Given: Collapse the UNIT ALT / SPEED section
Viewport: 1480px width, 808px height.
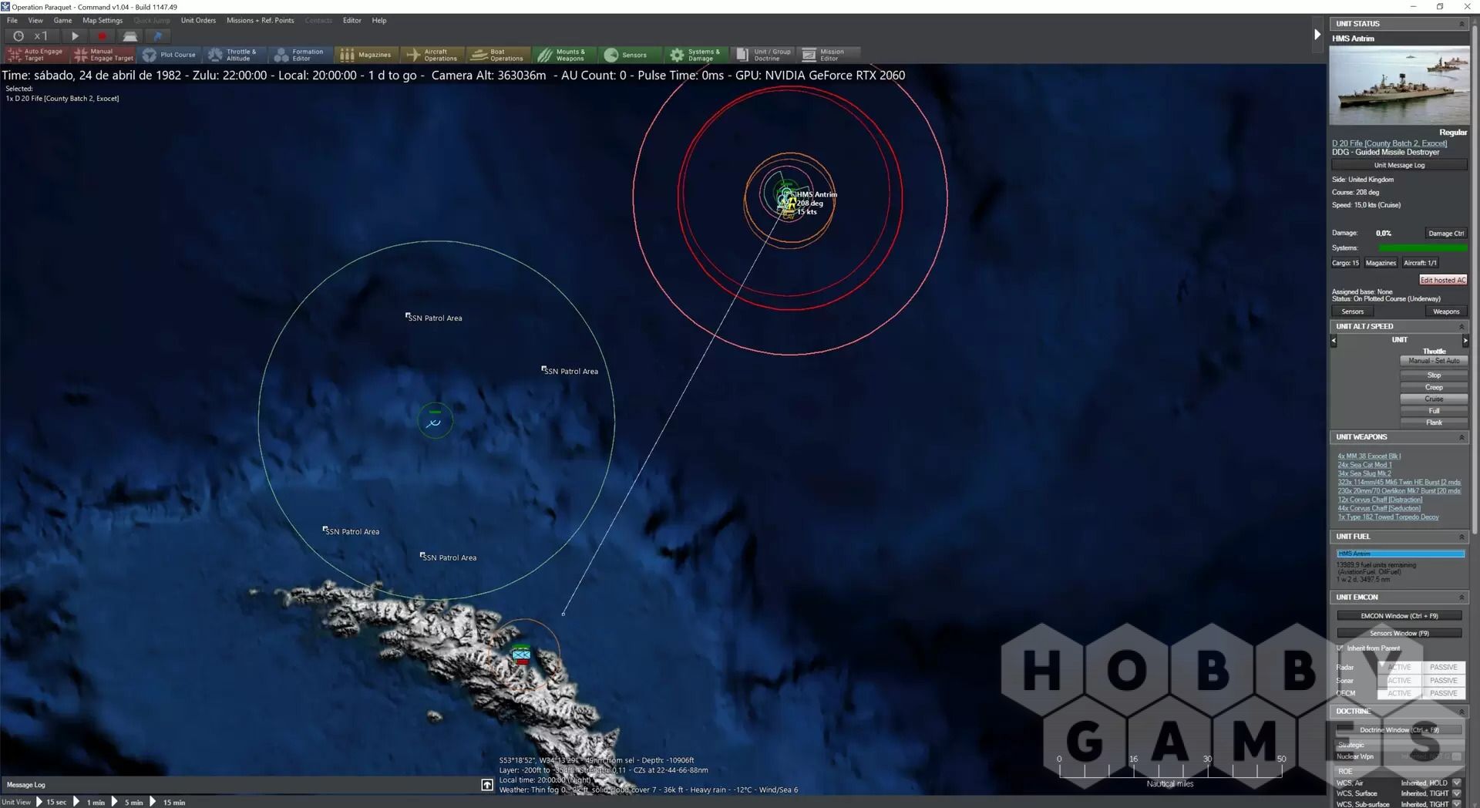Looking at the screenshot, I should pos(1461,327).
